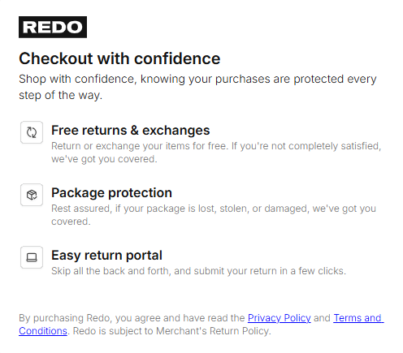Click the circular arrows returns icon
Viewport: 403px width, 353px height.
click(x=32, y=132)
